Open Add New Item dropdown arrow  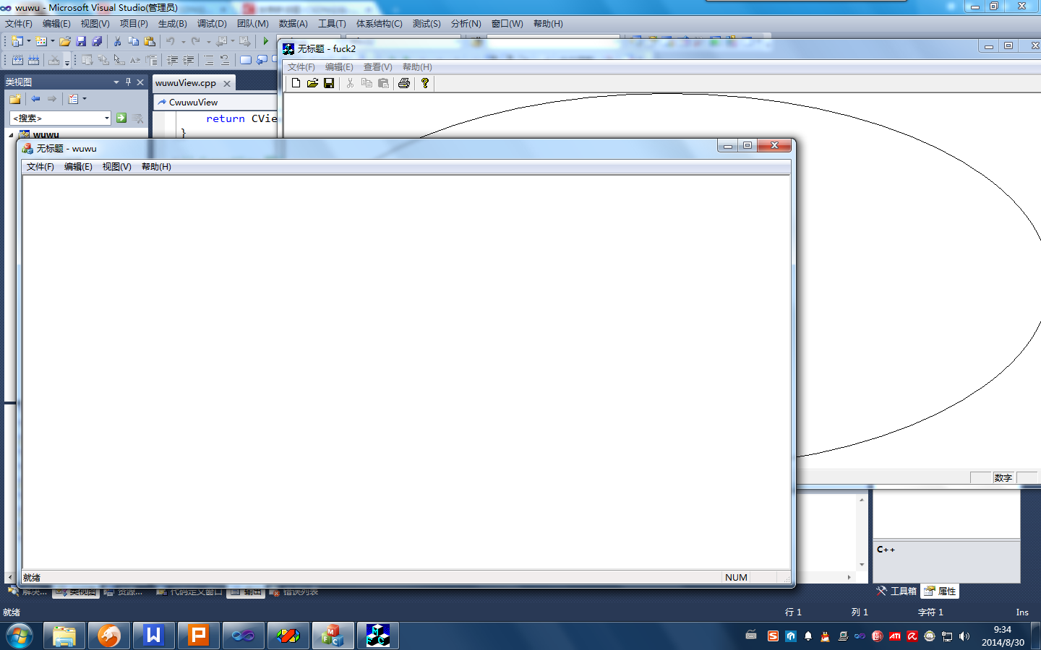[x=53, y=41]
